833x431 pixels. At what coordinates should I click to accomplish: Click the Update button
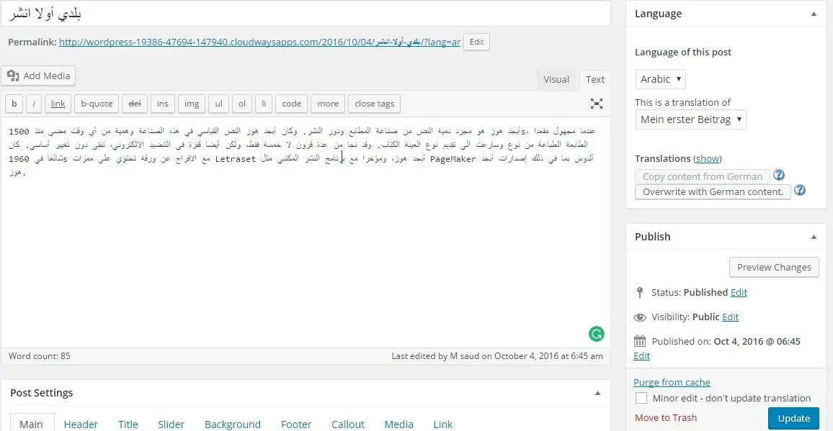793,418
